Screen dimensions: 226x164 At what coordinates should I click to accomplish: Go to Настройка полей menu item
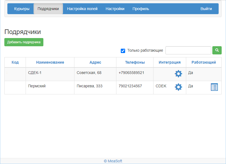[x=82, y=9]
